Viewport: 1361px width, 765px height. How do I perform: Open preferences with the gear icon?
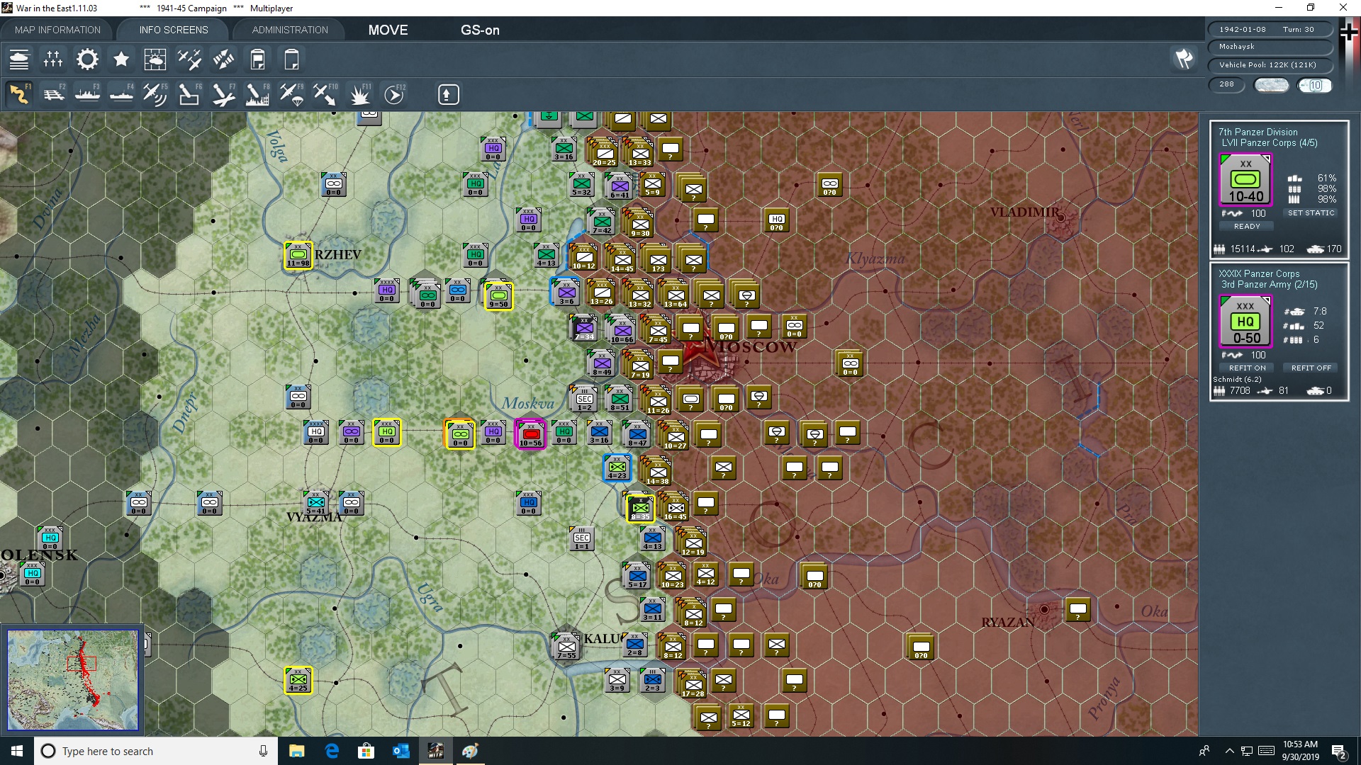(x=87, y=59)
